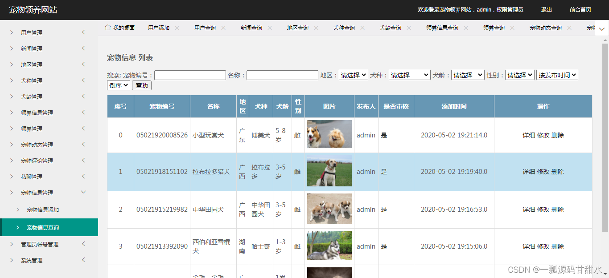Viewport: 609px width, 278px height.
Task: Switch to 犬种查询 tab
Action: (344, 28)
